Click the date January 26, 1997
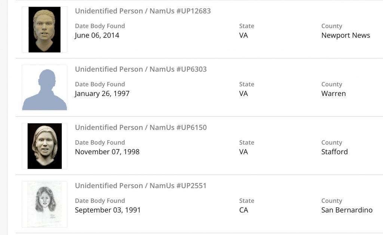 pos(102,94)
